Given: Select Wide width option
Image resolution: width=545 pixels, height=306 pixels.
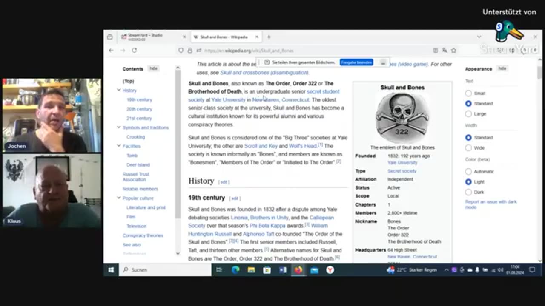Looking at the screenshot, I should click(x=468, y=148).
